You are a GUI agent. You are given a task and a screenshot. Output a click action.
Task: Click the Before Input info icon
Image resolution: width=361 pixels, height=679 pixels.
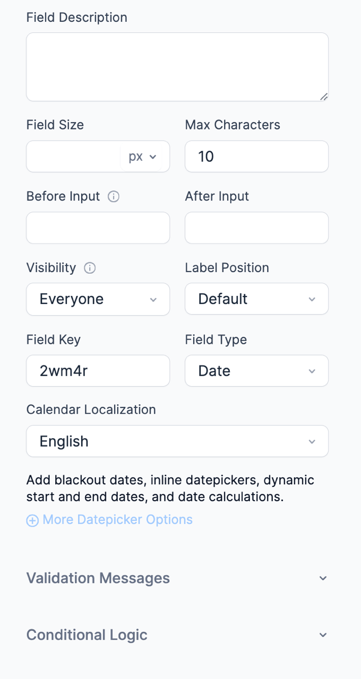114,197
